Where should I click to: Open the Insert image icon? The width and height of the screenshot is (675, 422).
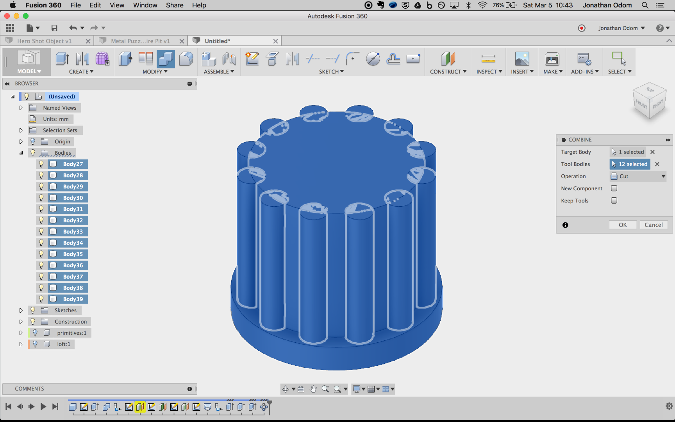(521, 59)
